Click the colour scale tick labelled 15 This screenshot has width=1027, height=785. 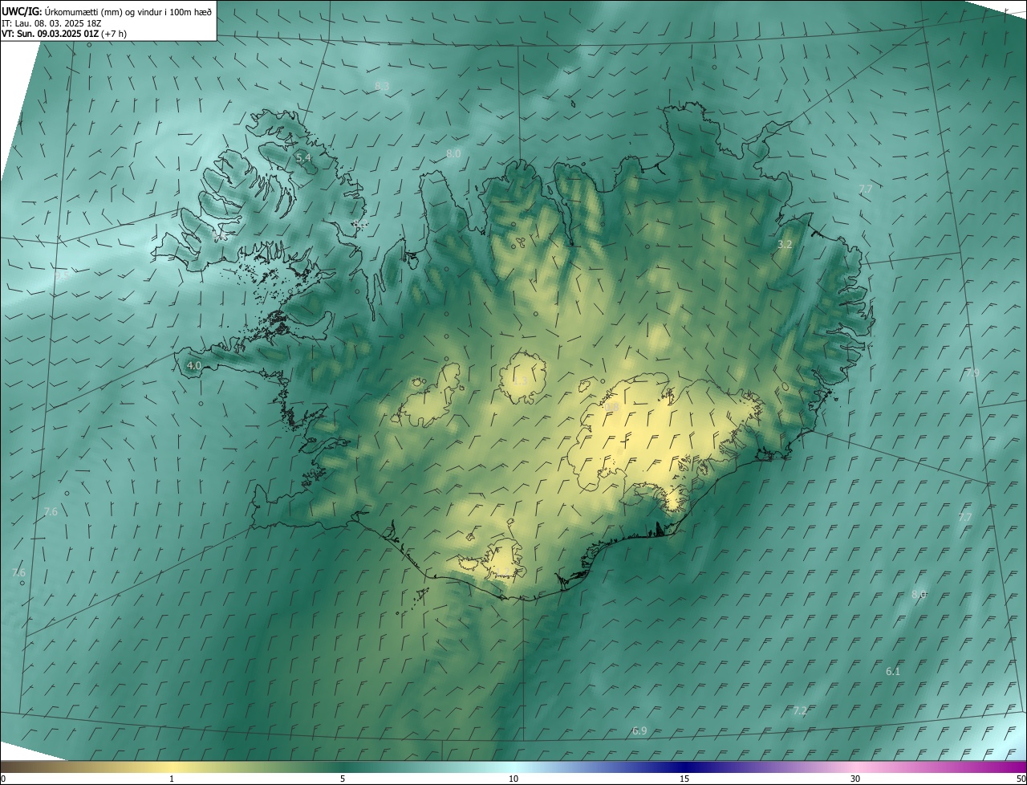(x=684, y=779)
